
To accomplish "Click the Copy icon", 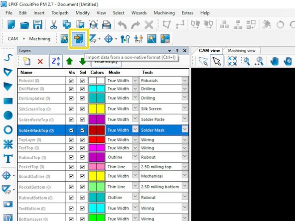I will 67,24.
